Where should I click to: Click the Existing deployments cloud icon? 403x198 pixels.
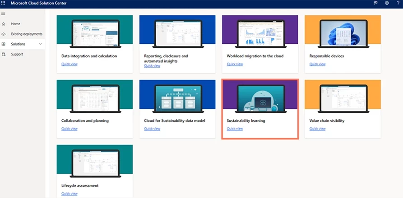click(x=4, y=34)
